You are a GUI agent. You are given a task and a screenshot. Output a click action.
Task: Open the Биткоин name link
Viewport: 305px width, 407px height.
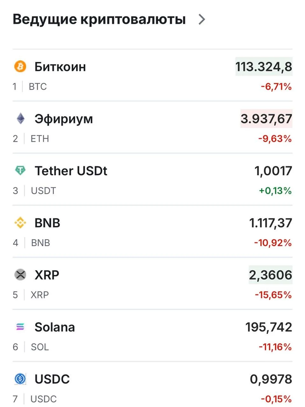[x=60, y=67]
